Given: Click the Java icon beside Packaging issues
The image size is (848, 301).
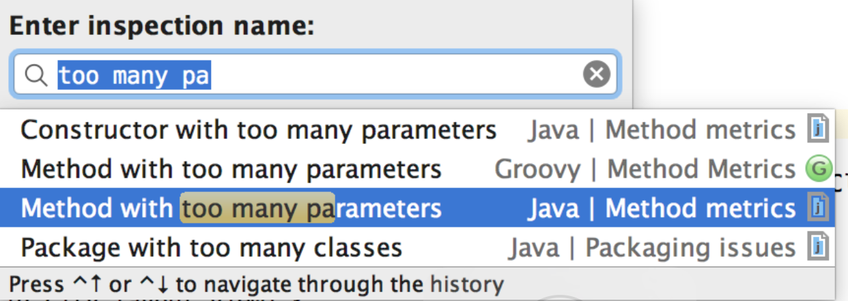Looking at the screenshot, I should [x=817, y=247].
